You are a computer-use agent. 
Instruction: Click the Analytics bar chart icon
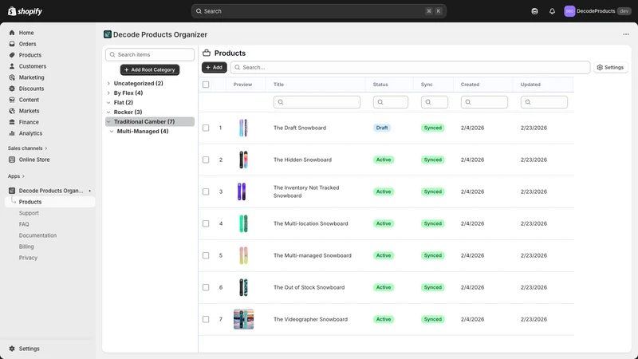coord(12,133)
